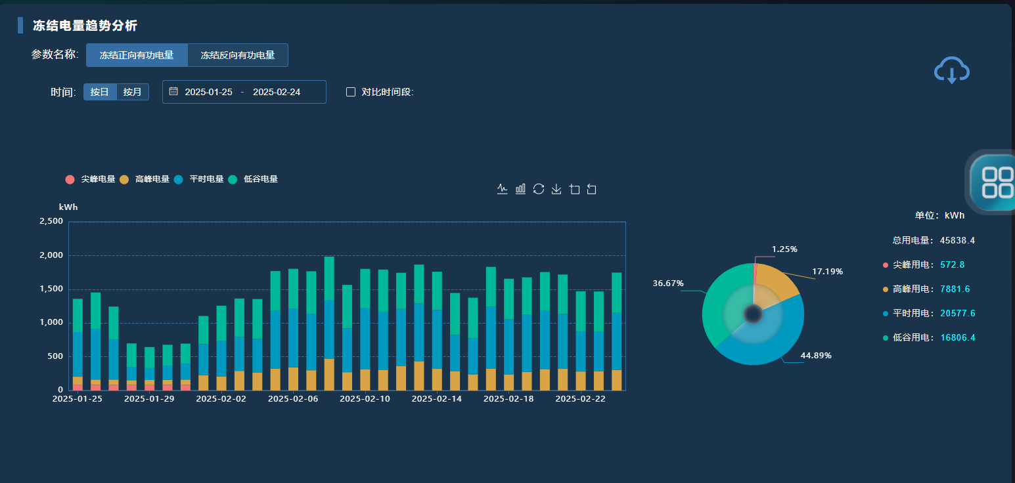Save chart as image download icon
The image size is (1015, 483).
tap(556, 189)
